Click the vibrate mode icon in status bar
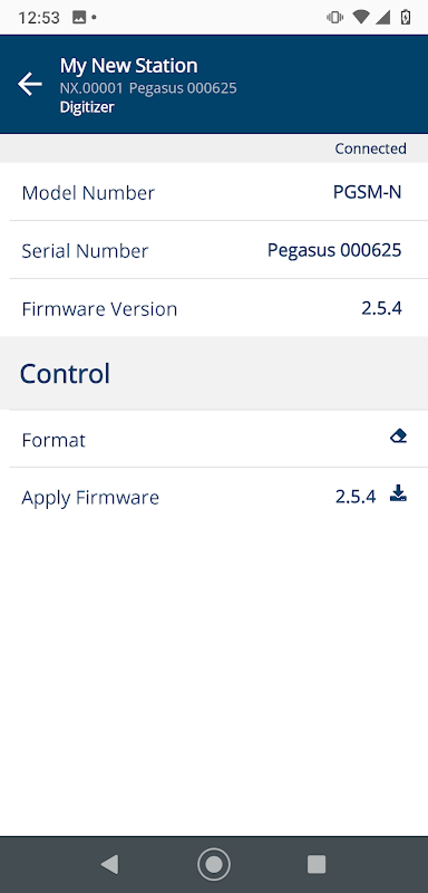The width and height of the screenshot is (428, 893). pyautogui.click(x=334, y=17)
